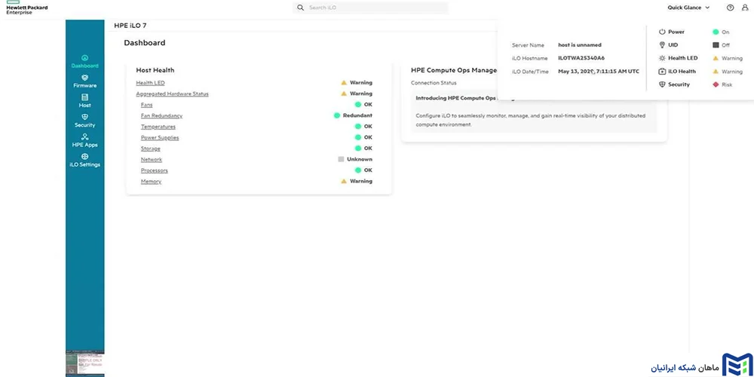Click the Fans green OK indicator
754x377 pixels.
357,104
